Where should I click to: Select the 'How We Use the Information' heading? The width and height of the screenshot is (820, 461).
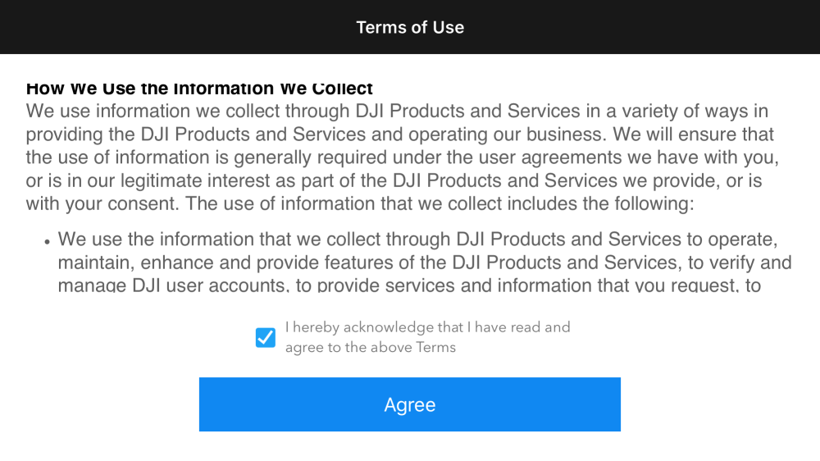click(199, 89)
